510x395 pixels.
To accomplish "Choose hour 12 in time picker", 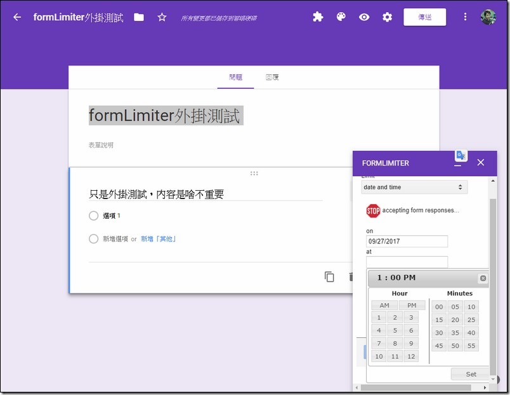I will pos(411,356).
